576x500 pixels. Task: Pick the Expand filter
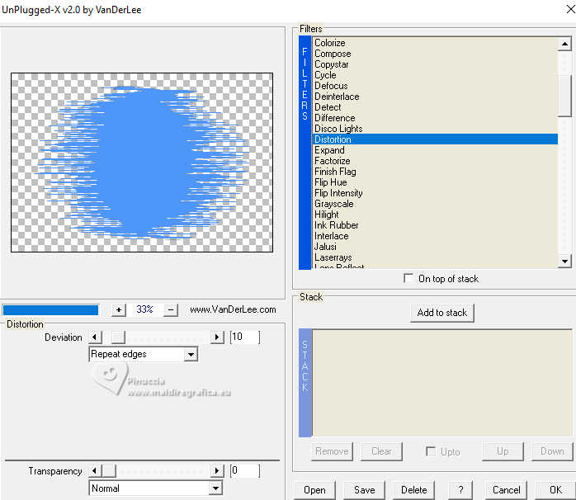(x=435, y=150)
